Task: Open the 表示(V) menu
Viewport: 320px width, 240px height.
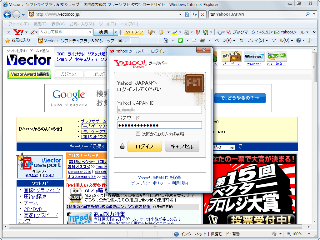Action: click(58, 24)
